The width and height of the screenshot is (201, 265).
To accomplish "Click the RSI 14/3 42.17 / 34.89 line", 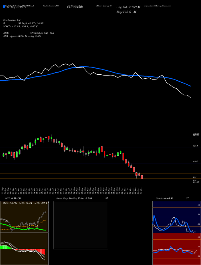I will click(23, 23).
